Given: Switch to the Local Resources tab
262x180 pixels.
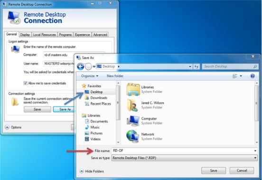Looking at the screenshot, I should (44, 35).
